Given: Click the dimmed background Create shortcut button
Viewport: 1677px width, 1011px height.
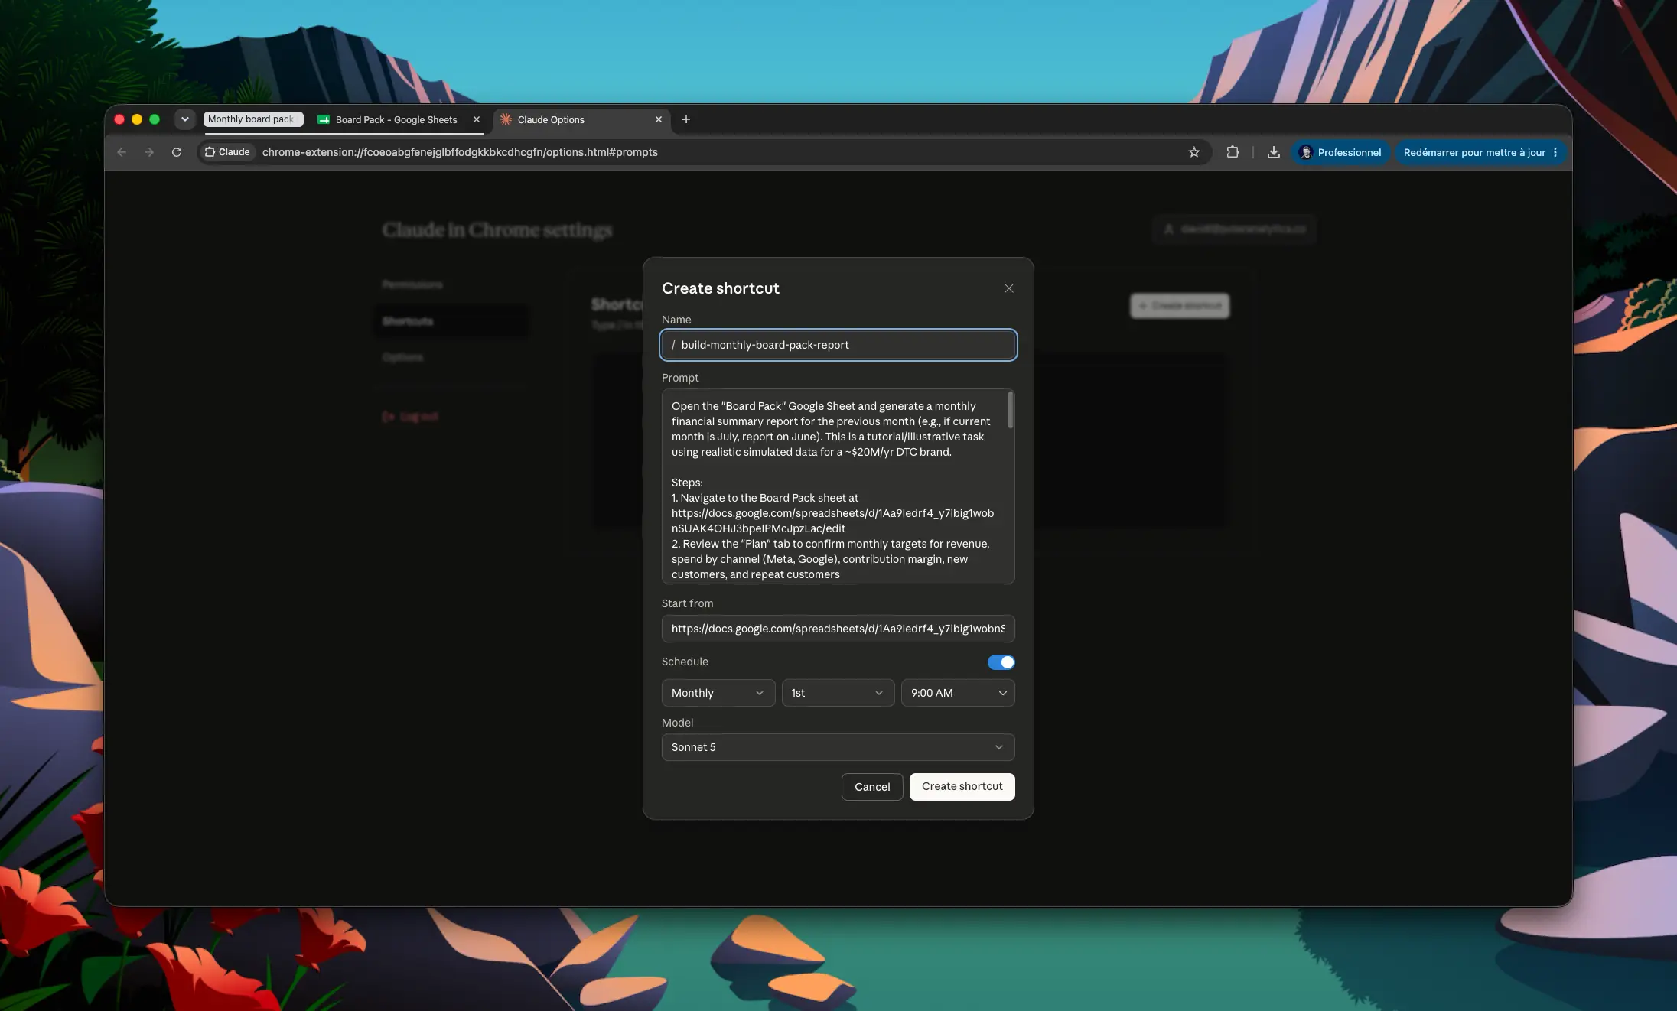Looking at the screenshot, I should (x=1180, y=306).
